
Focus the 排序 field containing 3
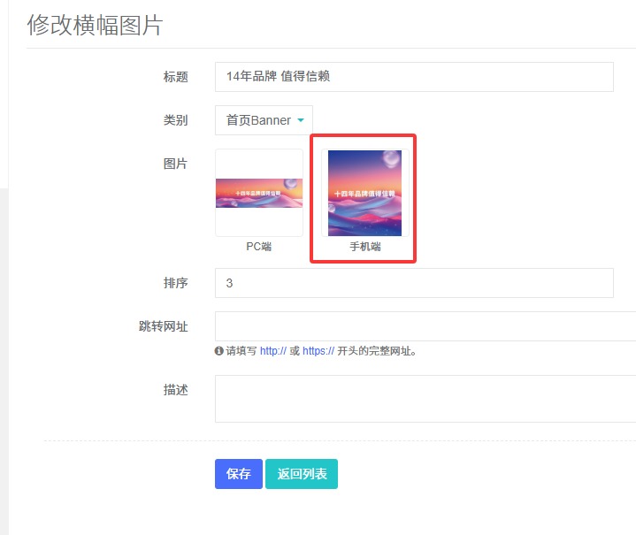413,283
